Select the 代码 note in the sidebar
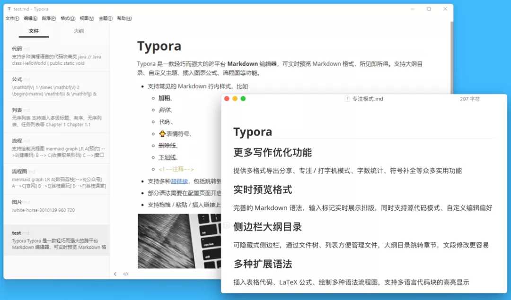Image resolution: width=511 pixels, height=300 pixels. (x=57, y=56)
